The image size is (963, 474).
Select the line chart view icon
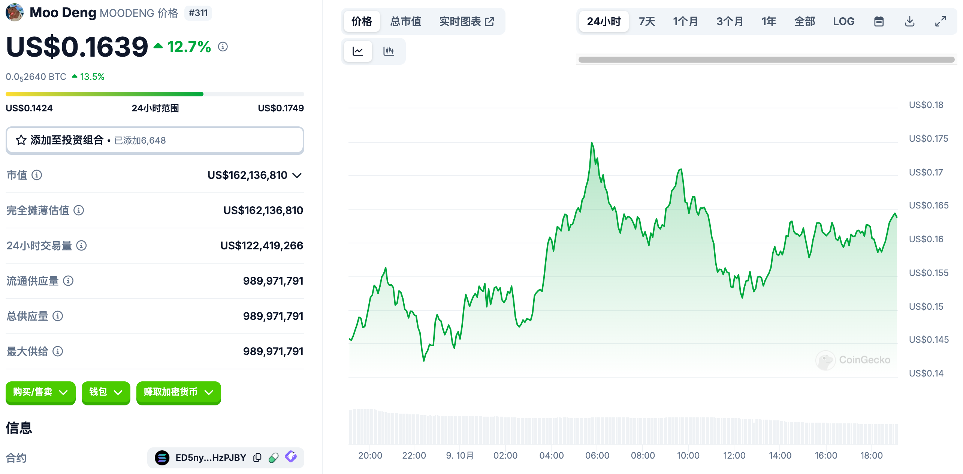[358, 51]
